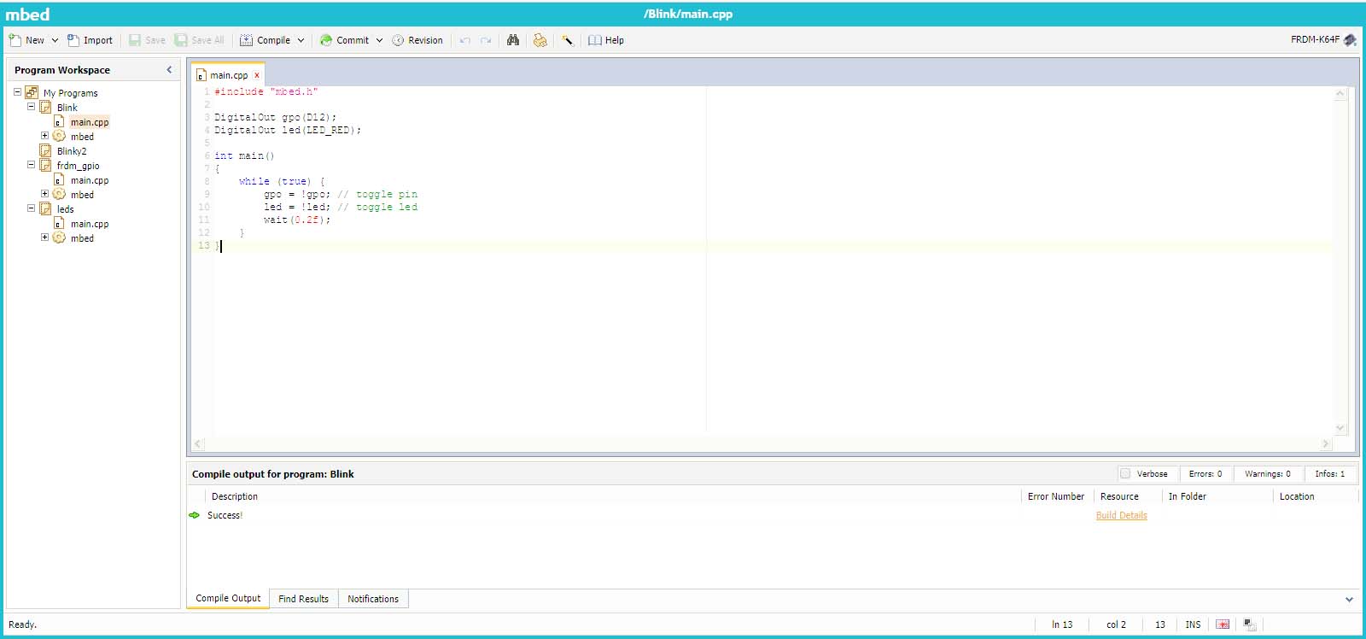
Task: Toggle the Infos: 1 filter
Action: (1329, 473)
